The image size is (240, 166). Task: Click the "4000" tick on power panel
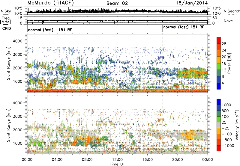(18, 41)
